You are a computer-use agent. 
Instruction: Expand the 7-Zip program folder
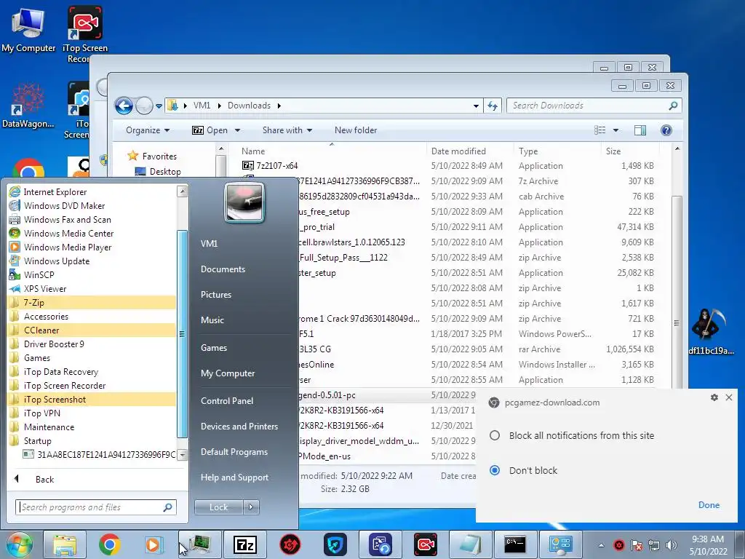92,302
